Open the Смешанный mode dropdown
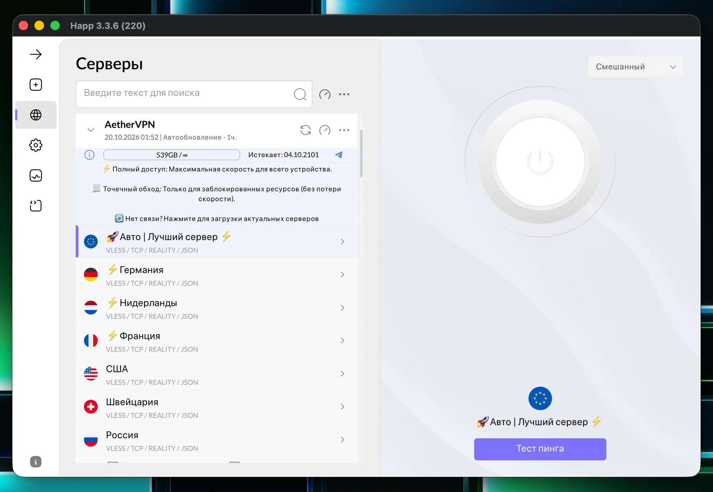 click(x=636, y=67)
